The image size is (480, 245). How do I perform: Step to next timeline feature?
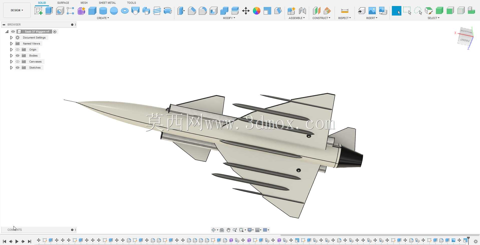23,241
